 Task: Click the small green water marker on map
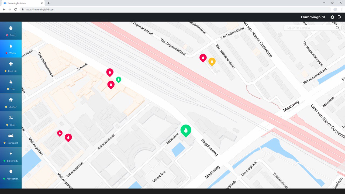point(119,79)
